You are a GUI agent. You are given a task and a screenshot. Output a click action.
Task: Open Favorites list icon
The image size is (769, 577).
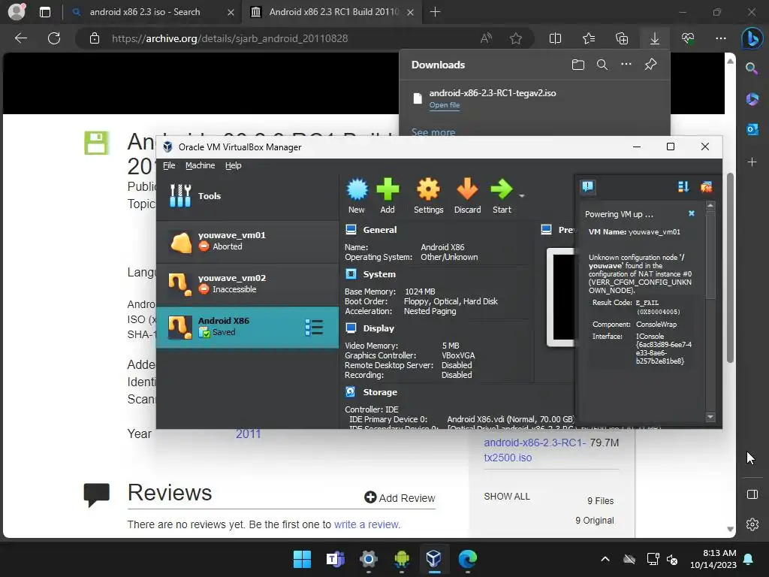pyautogui.click(x=589, y=38)
